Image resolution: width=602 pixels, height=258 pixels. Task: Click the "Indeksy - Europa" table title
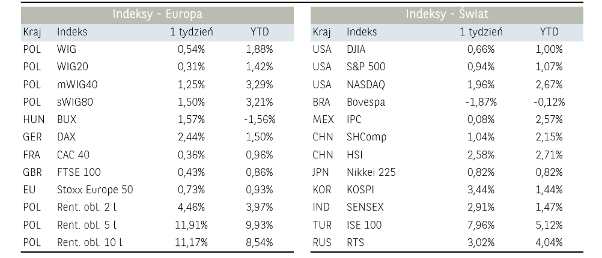[x=157, y=14]
